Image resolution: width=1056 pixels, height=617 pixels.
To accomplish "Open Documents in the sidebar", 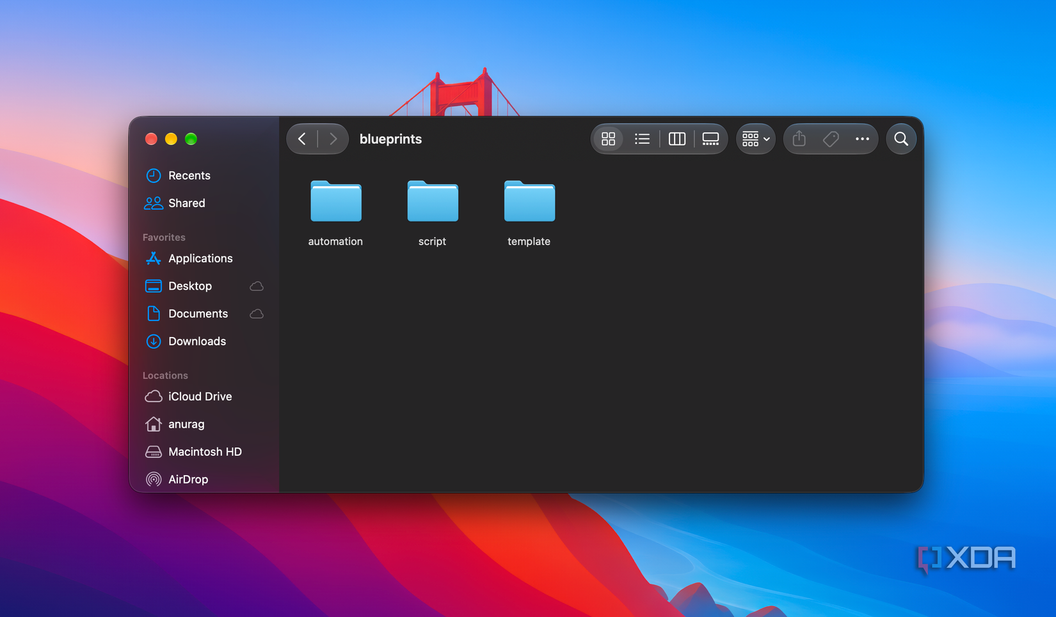I will click(205, 313).
